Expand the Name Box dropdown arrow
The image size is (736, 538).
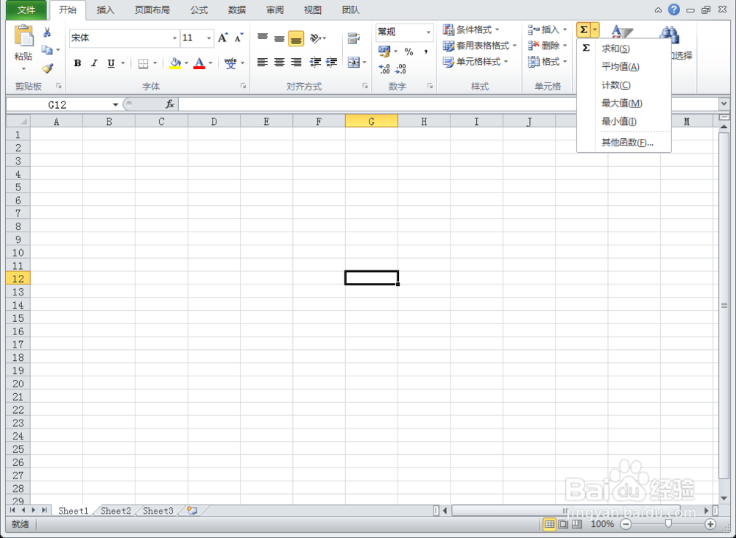pyautogui.click(x=115, y=104)
